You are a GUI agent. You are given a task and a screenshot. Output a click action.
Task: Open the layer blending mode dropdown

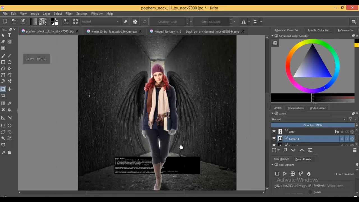click(x=309, y=119)
